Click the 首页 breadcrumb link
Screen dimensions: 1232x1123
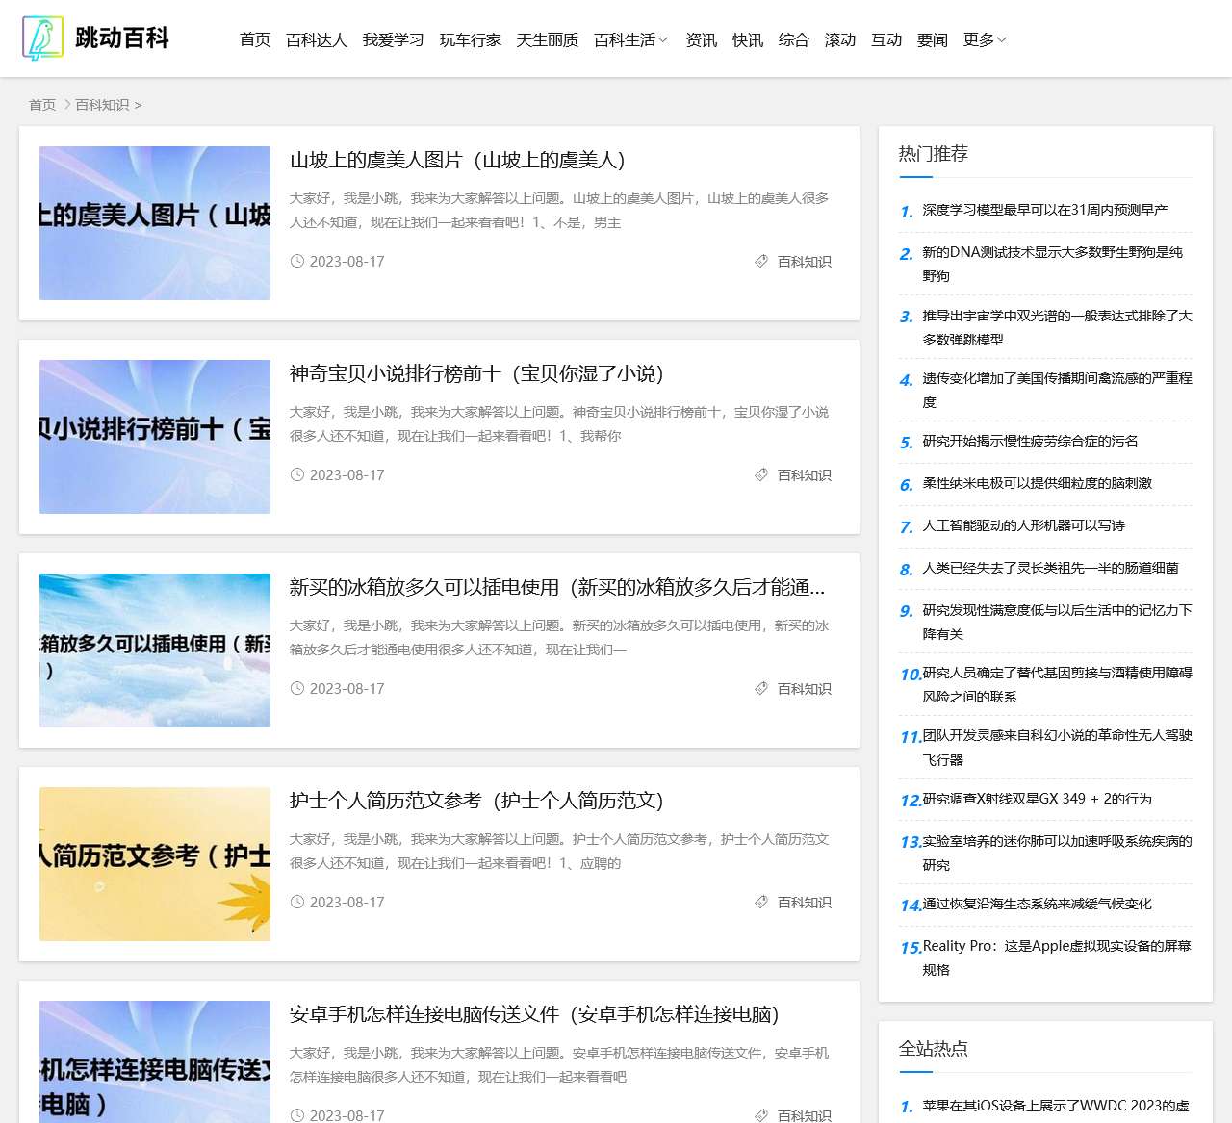point(41,105)
